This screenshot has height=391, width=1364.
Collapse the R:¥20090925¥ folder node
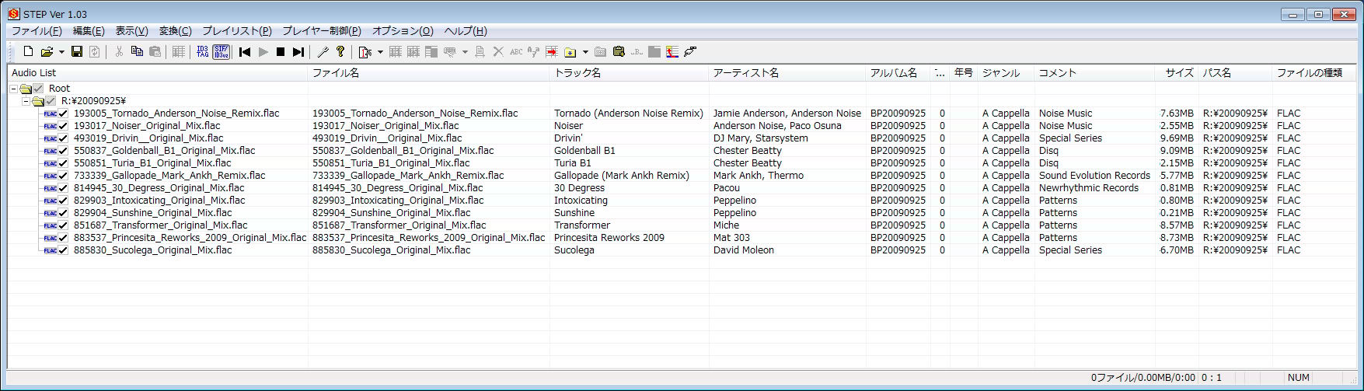26,101
